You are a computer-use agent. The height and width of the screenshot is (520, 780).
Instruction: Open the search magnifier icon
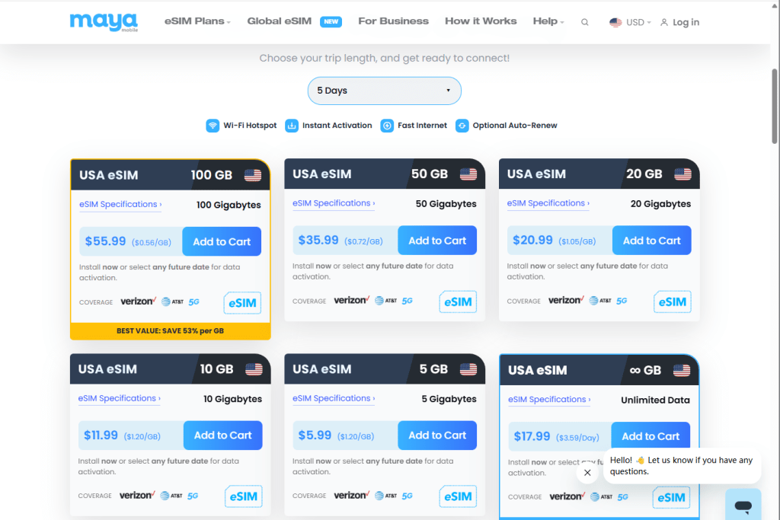click(584, 22)
